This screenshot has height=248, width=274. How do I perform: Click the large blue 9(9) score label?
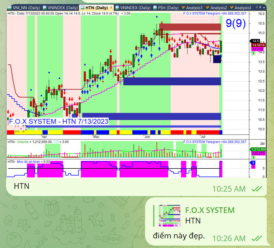click(236, 23)
